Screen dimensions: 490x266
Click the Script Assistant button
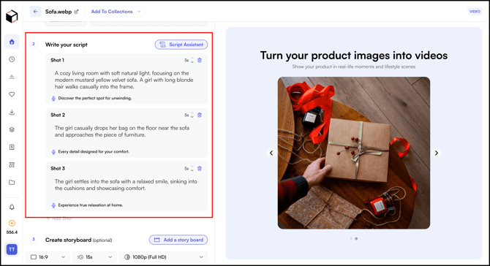tap(181, 45)
